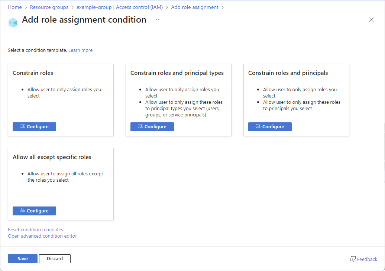Open example-group Access control (IAM) breadcrumb
The height and width of the screenshot is (271, 385).
(120, 7)
